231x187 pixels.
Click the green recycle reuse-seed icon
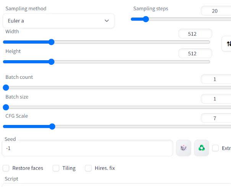click(202, 148)
